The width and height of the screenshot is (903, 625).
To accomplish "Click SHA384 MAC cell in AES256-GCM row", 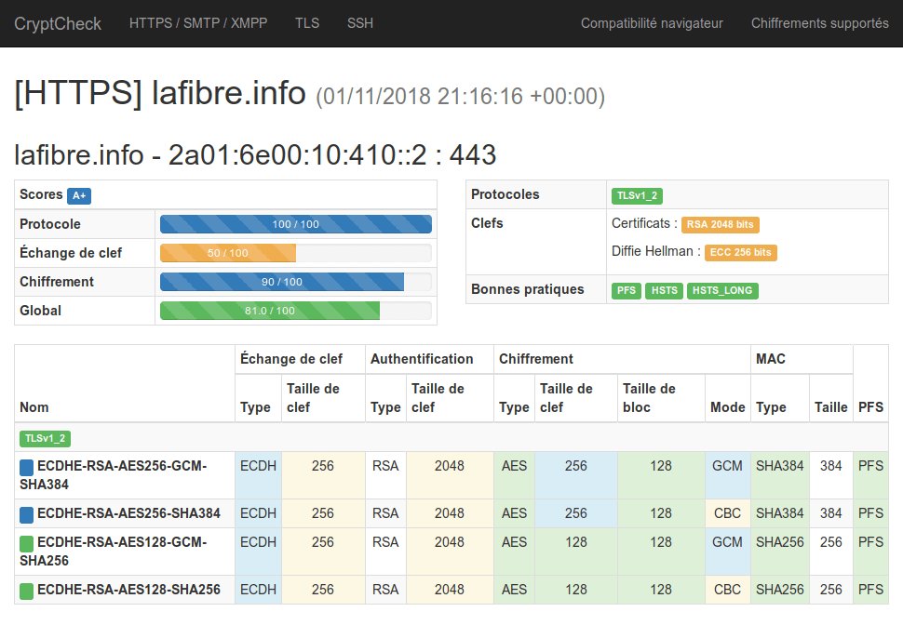I will [x=780, y=475].
